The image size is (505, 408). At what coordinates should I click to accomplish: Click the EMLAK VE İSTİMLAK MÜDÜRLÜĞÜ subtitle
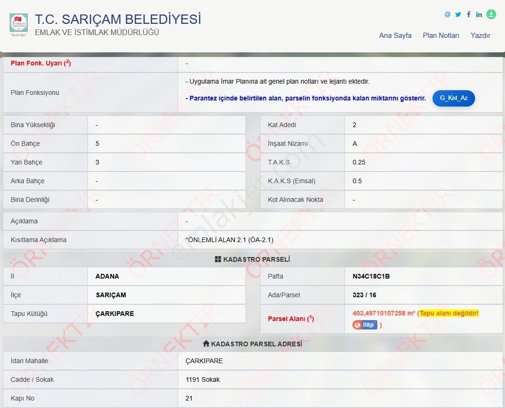click(x=97, y=33)
